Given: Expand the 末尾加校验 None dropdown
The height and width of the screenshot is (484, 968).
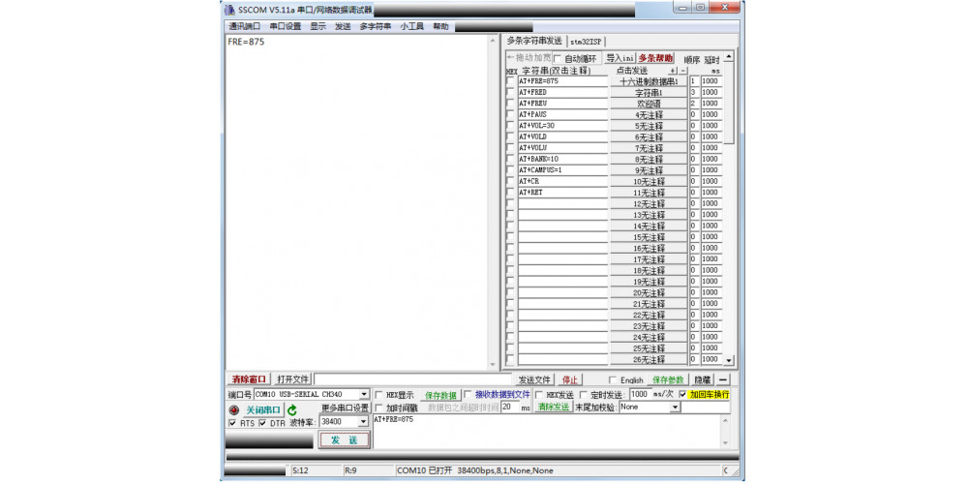Looking at the screenshot, I should 674,408.
